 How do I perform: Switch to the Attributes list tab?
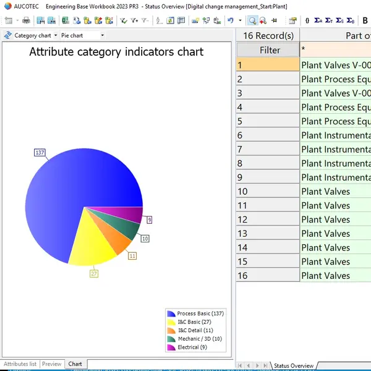pyautogui.click(x=20, y=364)
